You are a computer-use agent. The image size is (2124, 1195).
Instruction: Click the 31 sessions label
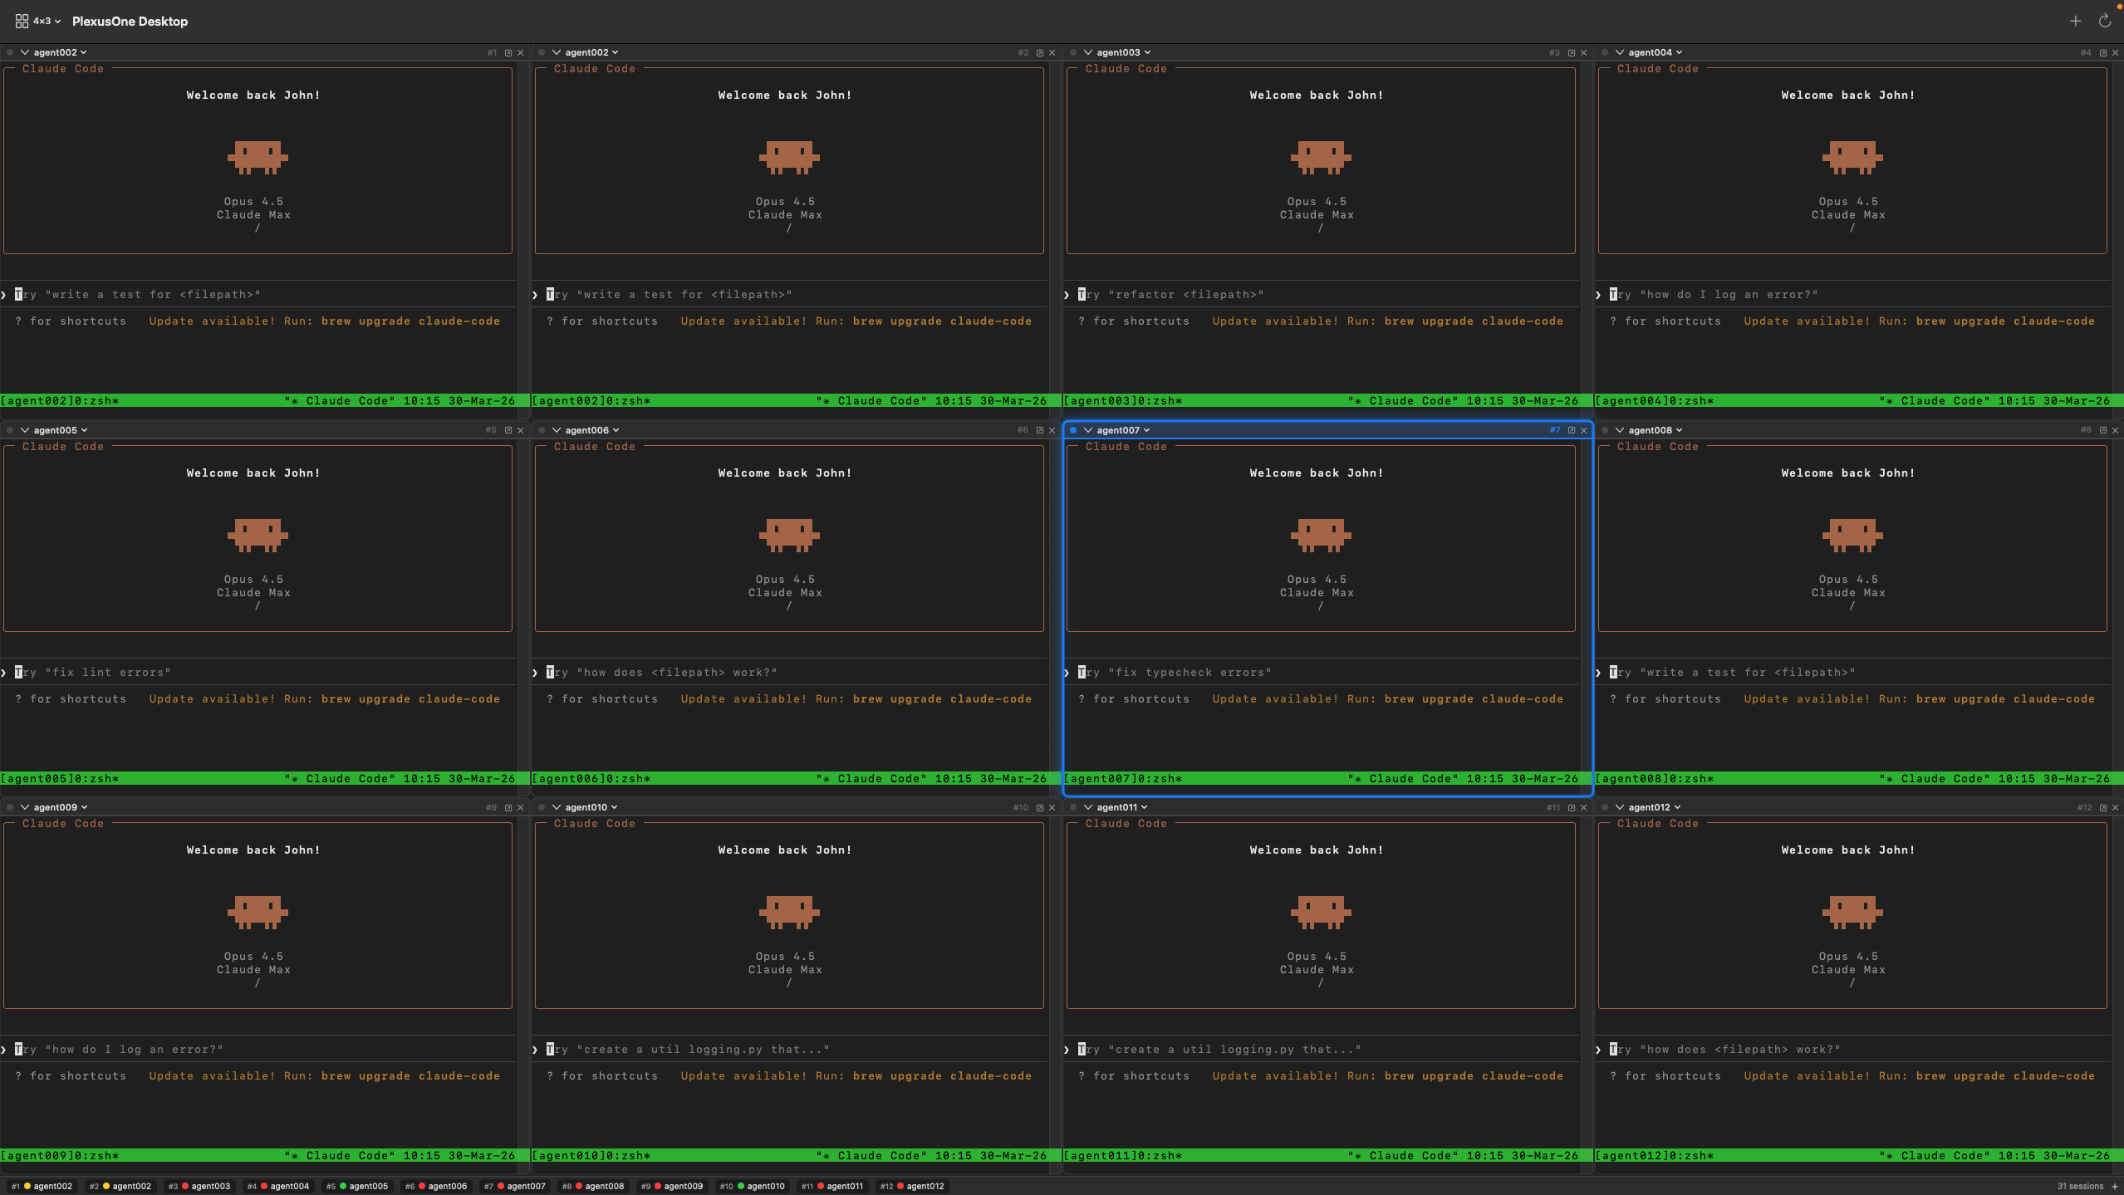coord(2079,1186)
